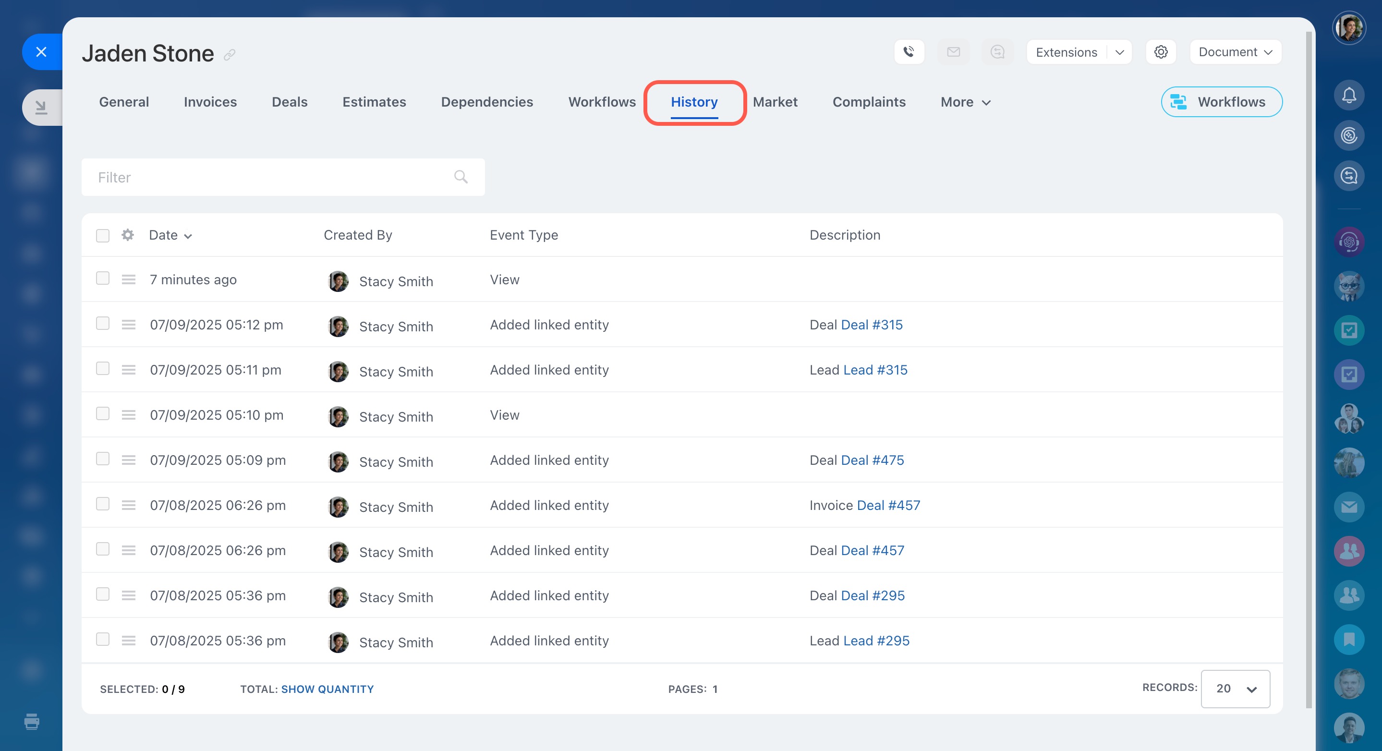Click the table column settings gear icon
The image size is (1382, 751).
pos(127,235)
